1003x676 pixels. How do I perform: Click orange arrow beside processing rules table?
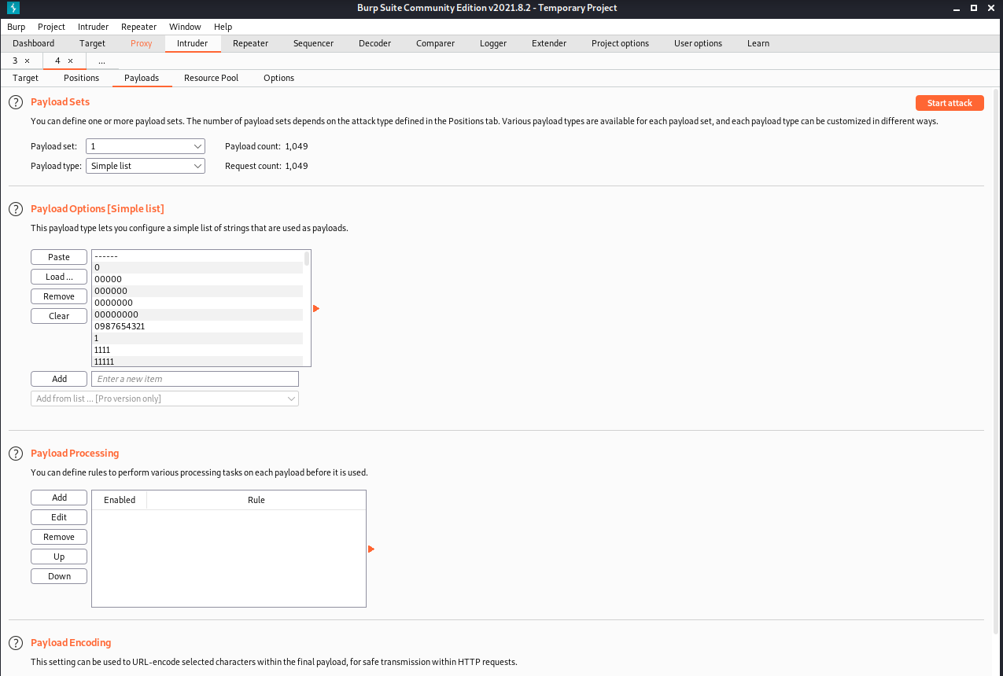pyautogui.click(x=371, y=549)
